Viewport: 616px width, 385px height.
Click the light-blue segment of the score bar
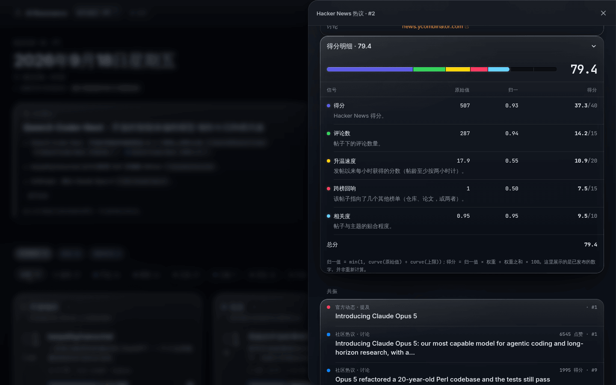(x=499, y=69)
